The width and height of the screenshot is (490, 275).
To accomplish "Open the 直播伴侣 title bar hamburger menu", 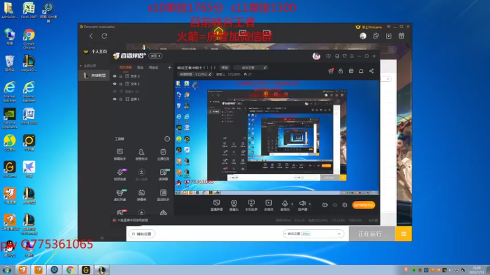I will (352, 56).
